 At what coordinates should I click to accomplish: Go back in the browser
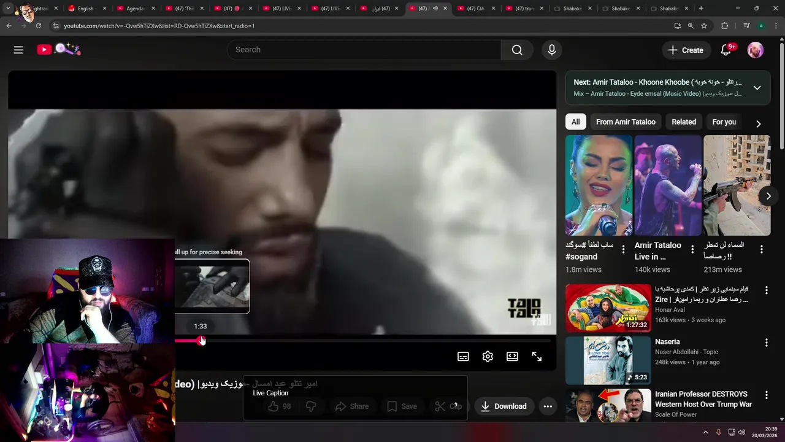pos(9,26)
